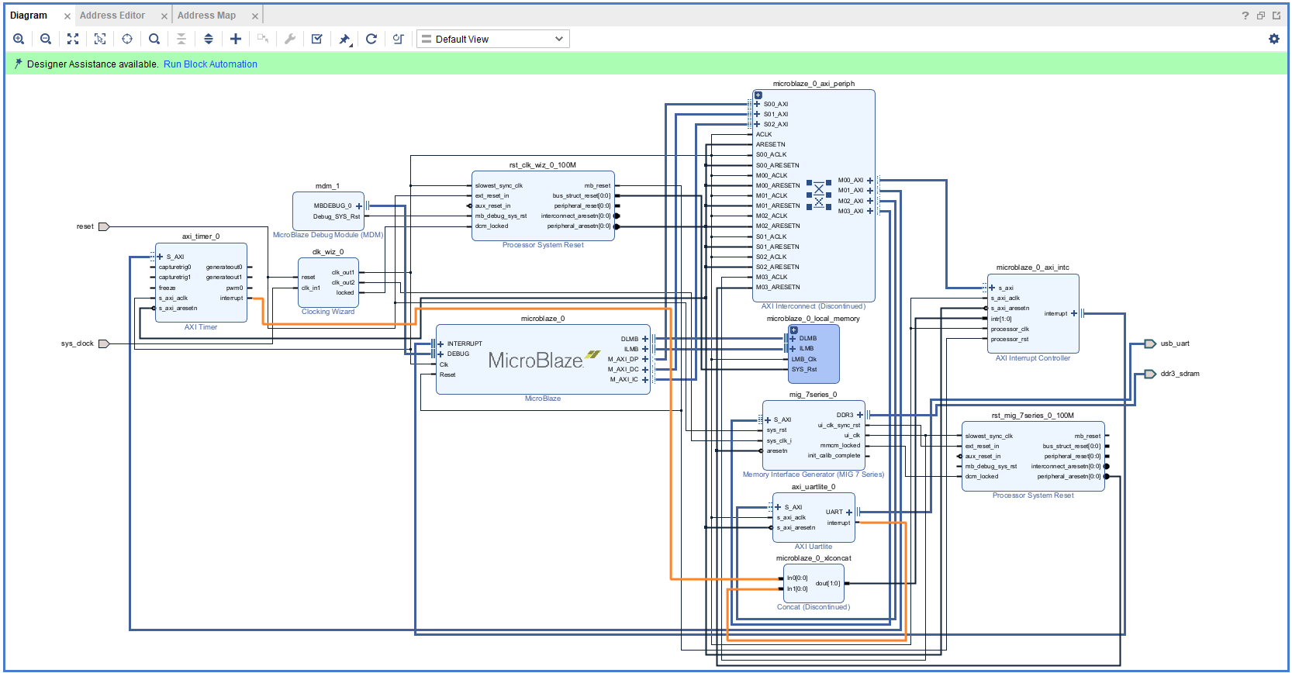Viewport: 1292px width, 673px height.
Task: Click the Zoom Out toolbar icon
Action: point(46,39)
